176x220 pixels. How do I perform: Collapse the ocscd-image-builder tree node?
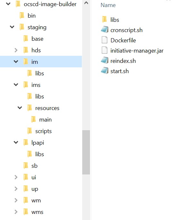coord(8,4)
